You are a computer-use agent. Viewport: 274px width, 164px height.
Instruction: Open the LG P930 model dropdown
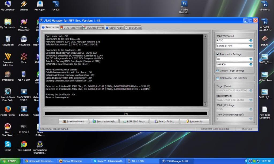coord(235,64)
